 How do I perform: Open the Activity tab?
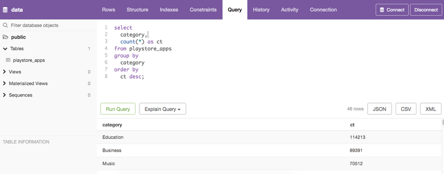(x=289, y=10)
